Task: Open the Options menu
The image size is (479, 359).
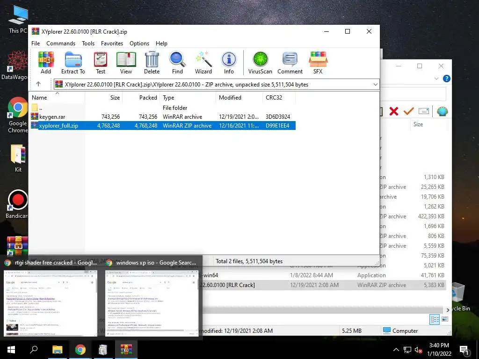Action: pyautogui.click(x=139, y=43)
